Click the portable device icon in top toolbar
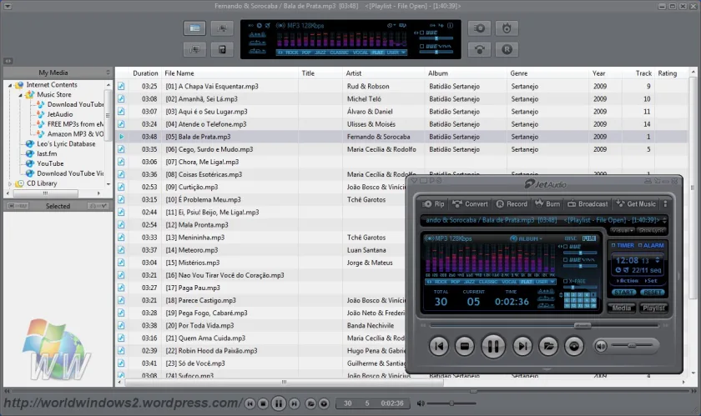701x416 pixels. 222,49
